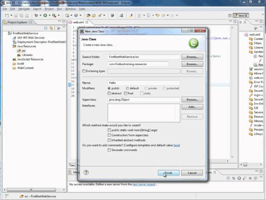266x200 pixels.
Task: Click the Run External Tools icon
Action: pyautogui.click(x=54, y=15)
